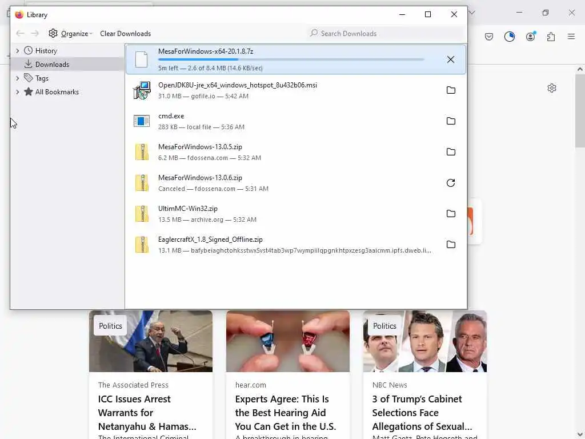Select History in the Library sidebar

[x=46, y=51]
